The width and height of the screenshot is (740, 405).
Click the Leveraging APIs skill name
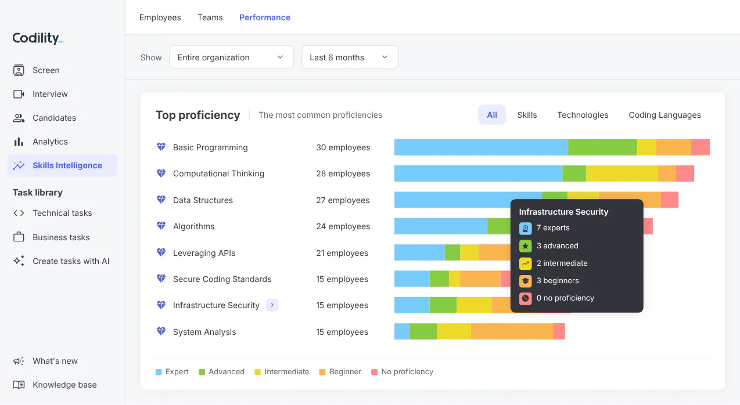pos(204,253)
